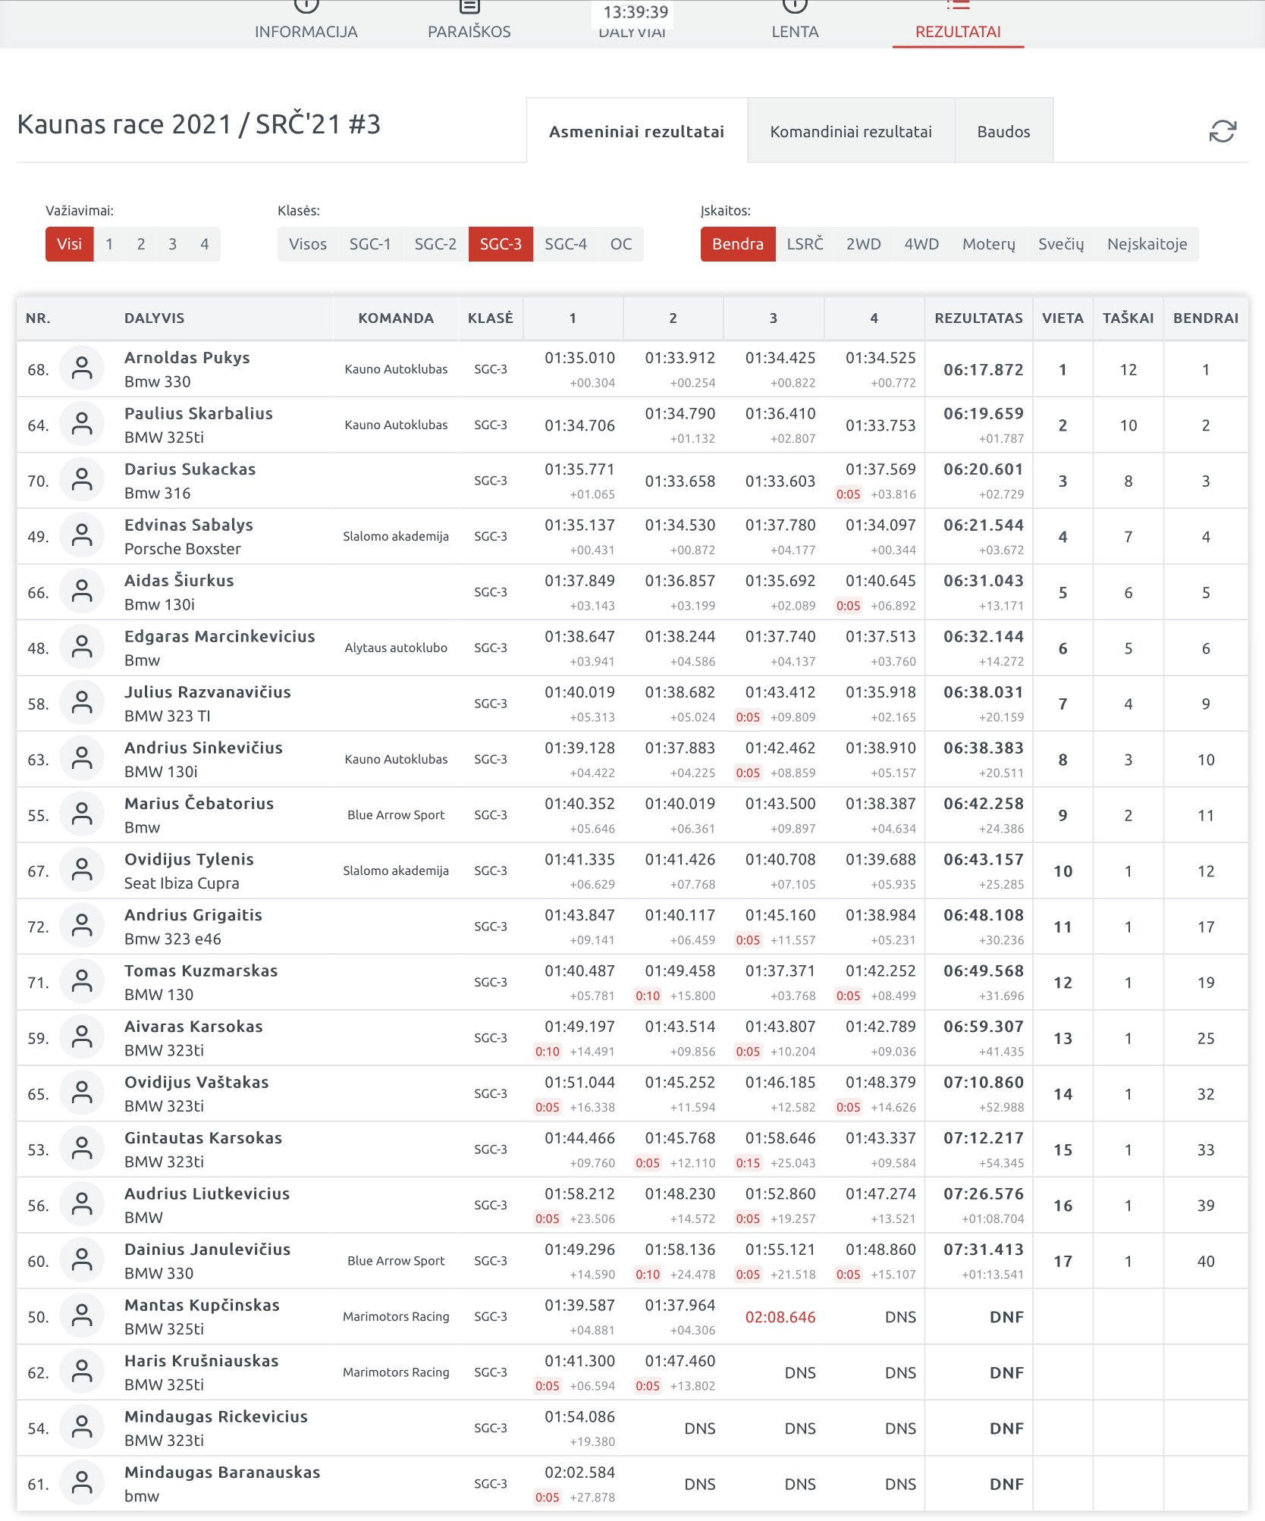1265x1521 pixels.
Task: Filter by class SGC-1
Action: pyautogui.click(x=370, y=244)
